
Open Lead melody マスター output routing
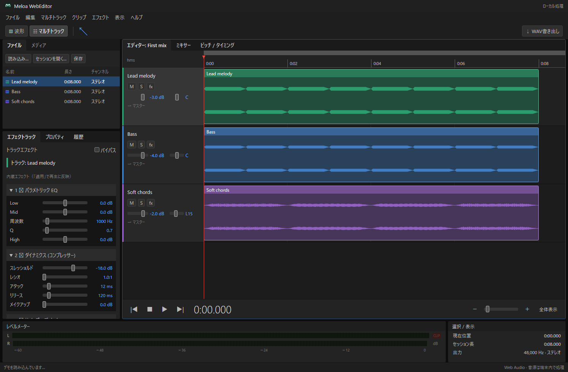136,106
